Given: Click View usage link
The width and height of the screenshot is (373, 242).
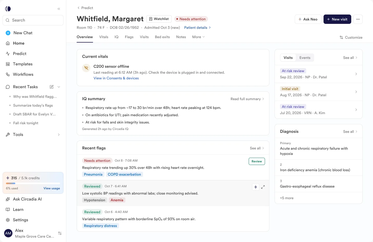Looking at the screenshot, I should click(52, 188).
